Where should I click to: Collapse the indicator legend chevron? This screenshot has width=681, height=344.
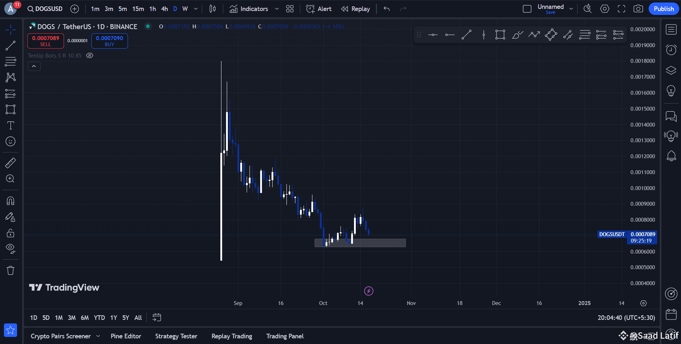pyautogui.click(x=34, y=66)
